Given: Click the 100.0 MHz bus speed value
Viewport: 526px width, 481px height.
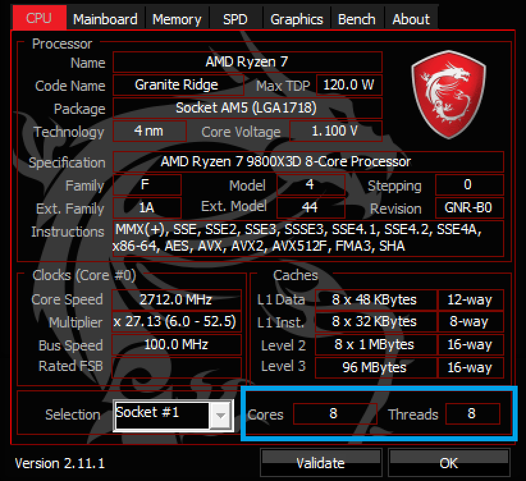Looking at the screenshot, I should coord(177,345).
